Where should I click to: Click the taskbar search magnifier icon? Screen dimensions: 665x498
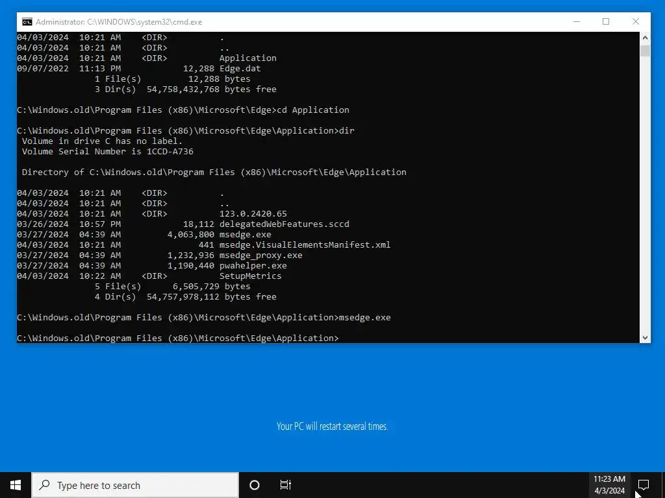click(x=45, y=485)
